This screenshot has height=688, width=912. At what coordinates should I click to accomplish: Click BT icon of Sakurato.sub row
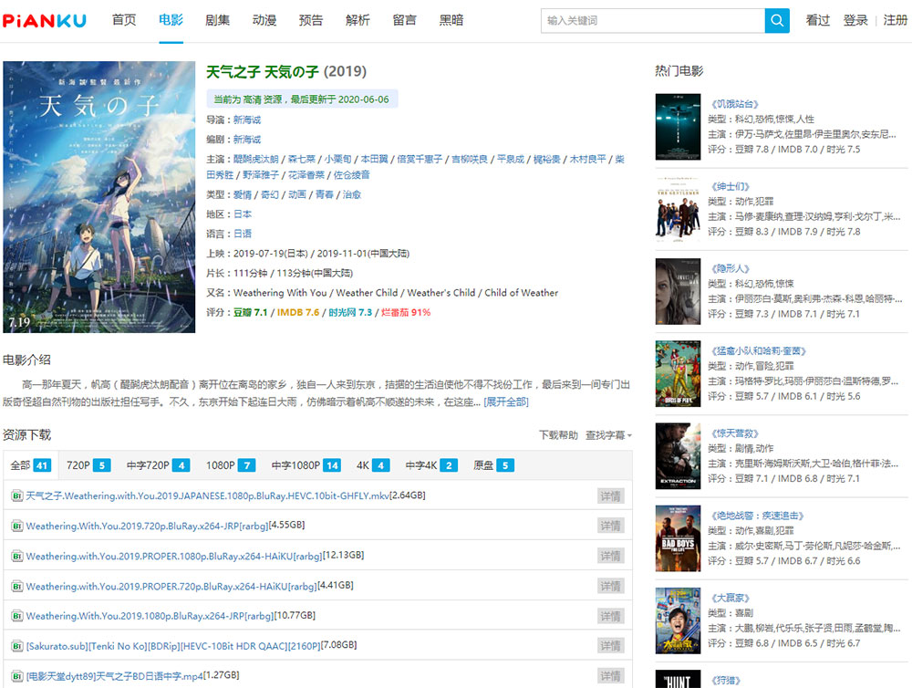(x=16, y=646)
